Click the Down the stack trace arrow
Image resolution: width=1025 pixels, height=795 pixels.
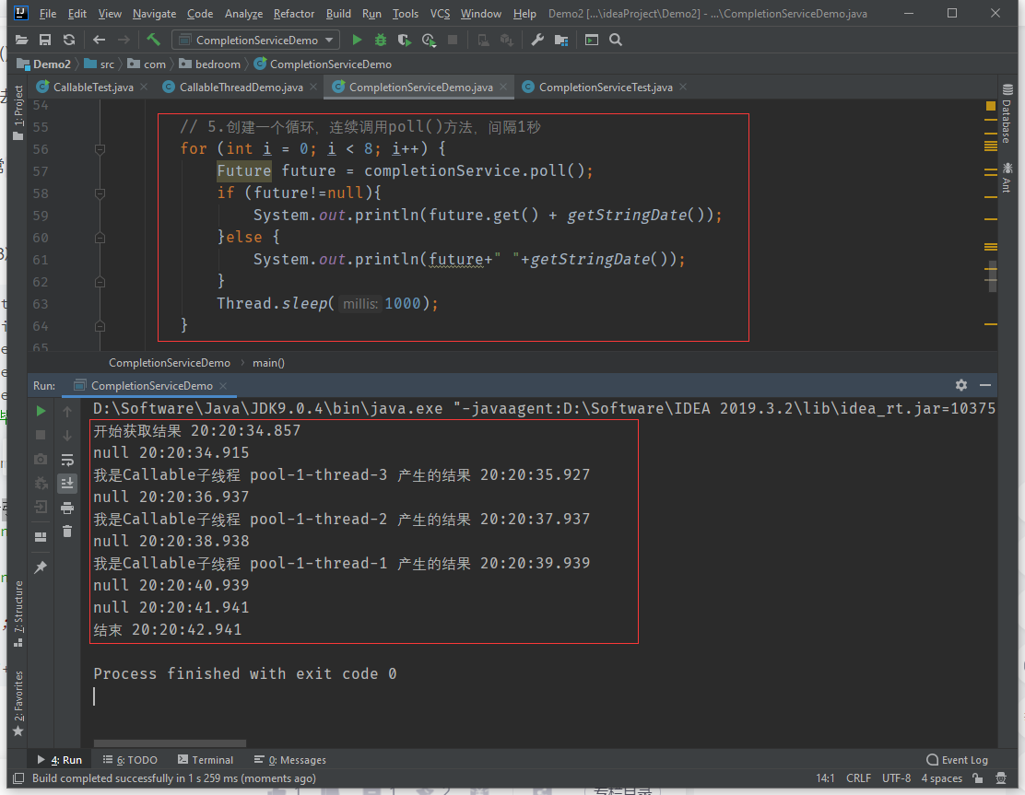pyautogui.click(x=66, y=435)
